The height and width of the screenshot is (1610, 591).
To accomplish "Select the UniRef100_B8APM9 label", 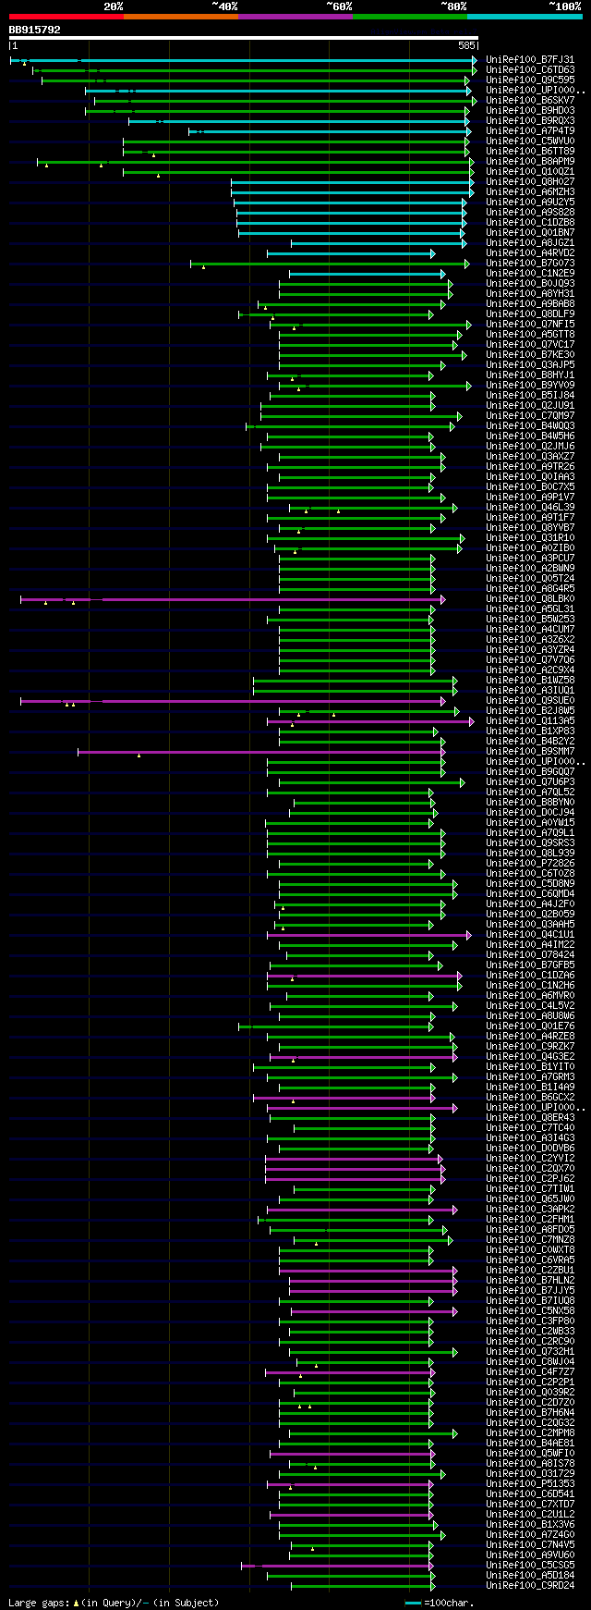I will [x=530, y=162].
